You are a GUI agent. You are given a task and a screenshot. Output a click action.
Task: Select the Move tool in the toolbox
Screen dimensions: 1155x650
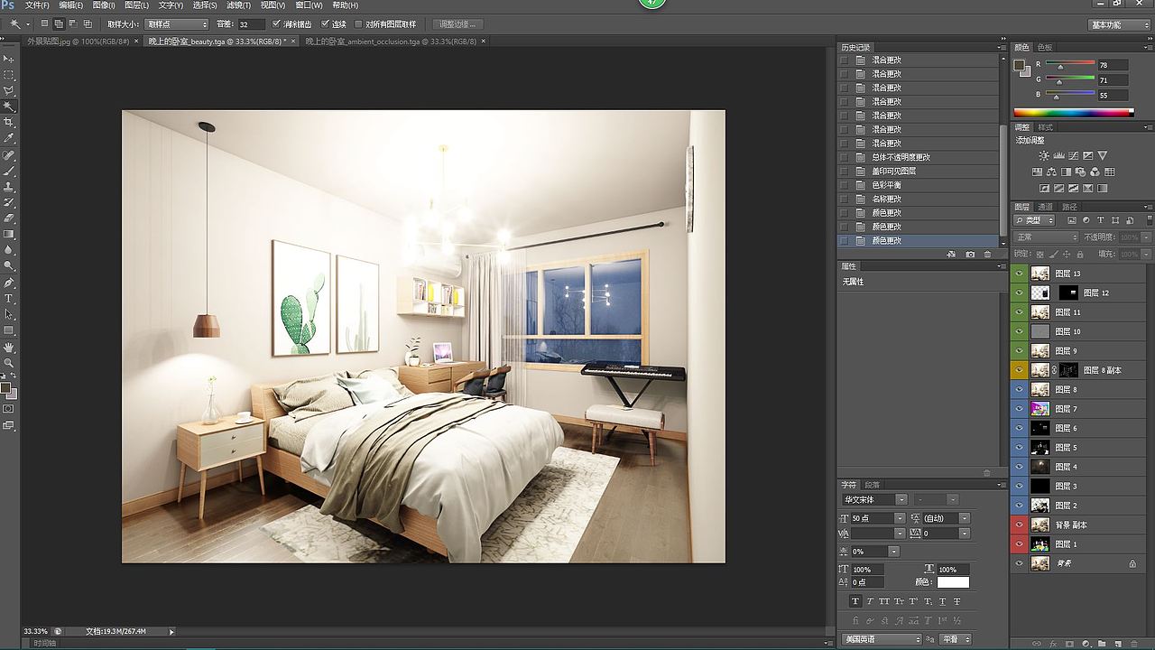tap(9, 59)
